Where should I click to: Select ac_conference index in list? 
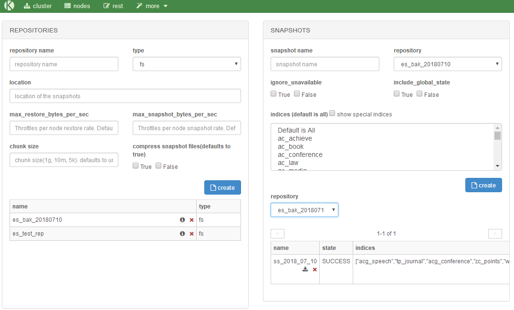pyautogui.click(x=382, y=155)
